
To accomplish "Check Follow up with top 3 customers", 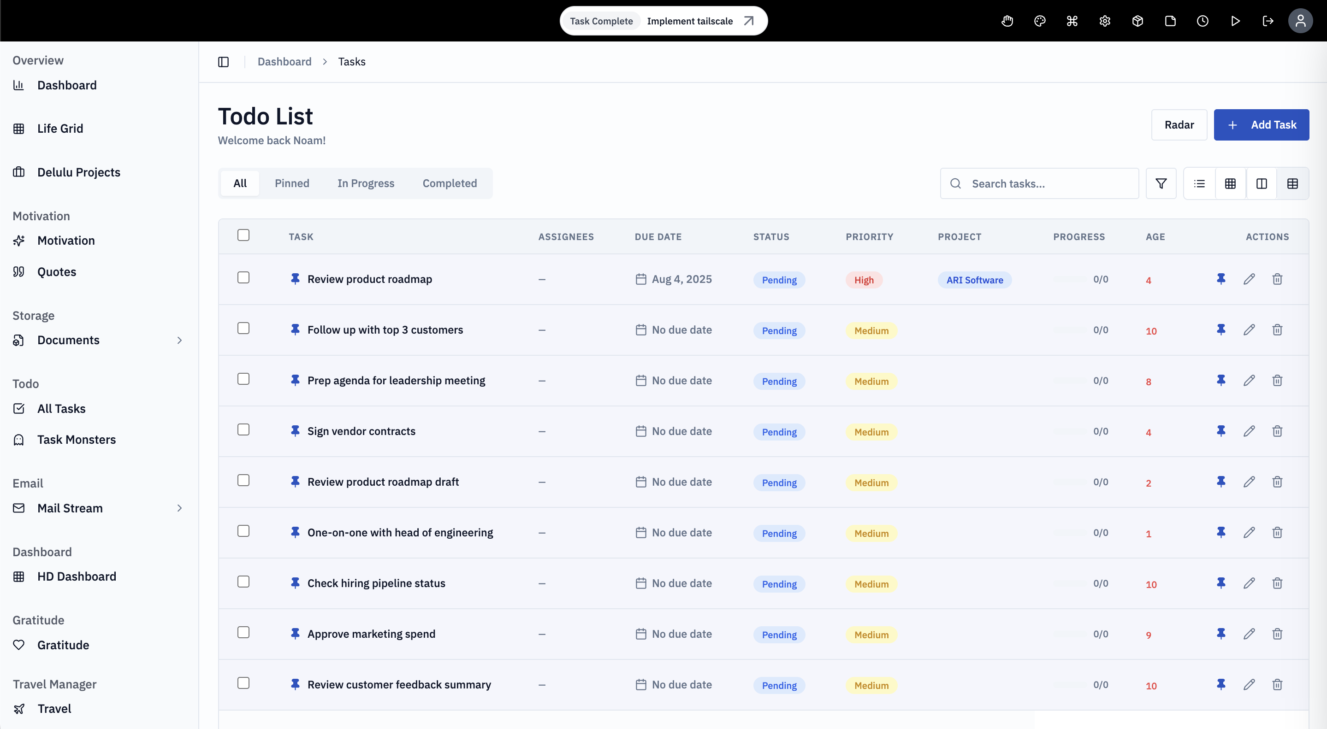I will pos(243,329).
